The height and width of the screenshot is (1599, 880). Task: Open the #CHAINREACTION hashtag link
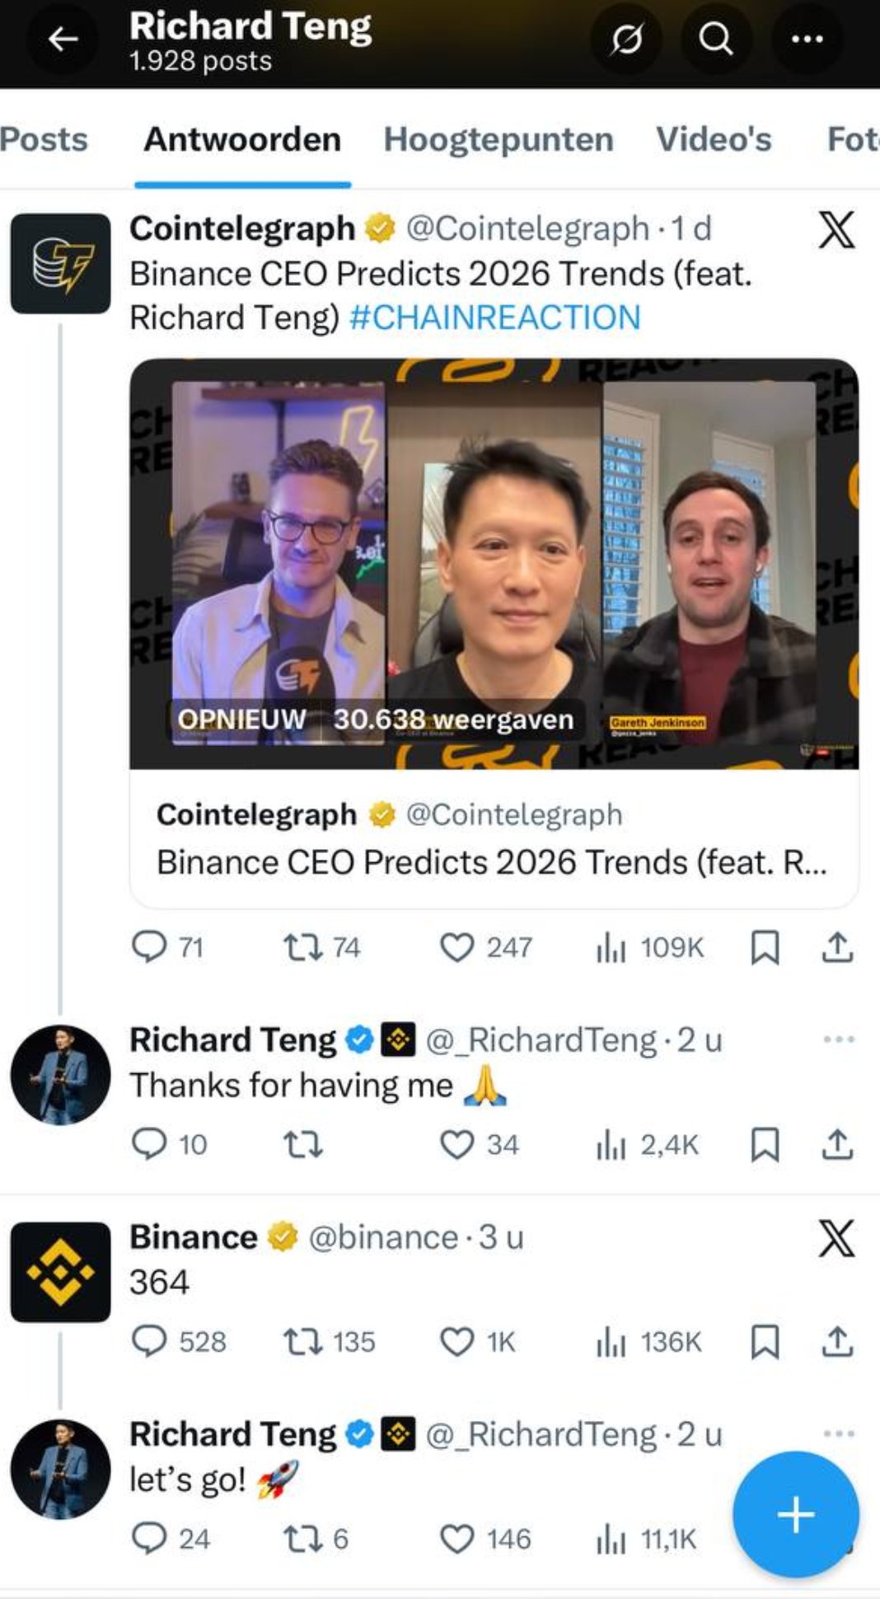[x=494, y=318]
